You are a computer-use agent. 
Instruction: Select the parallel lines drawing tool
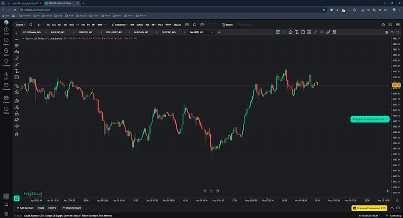(x=17, y=45)
